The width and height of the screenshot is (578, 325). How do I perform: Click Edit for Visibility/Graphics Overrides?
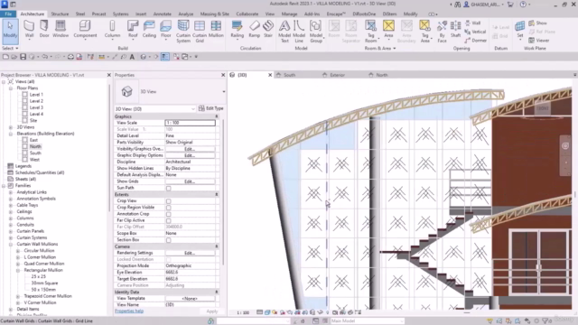(190, 149)
